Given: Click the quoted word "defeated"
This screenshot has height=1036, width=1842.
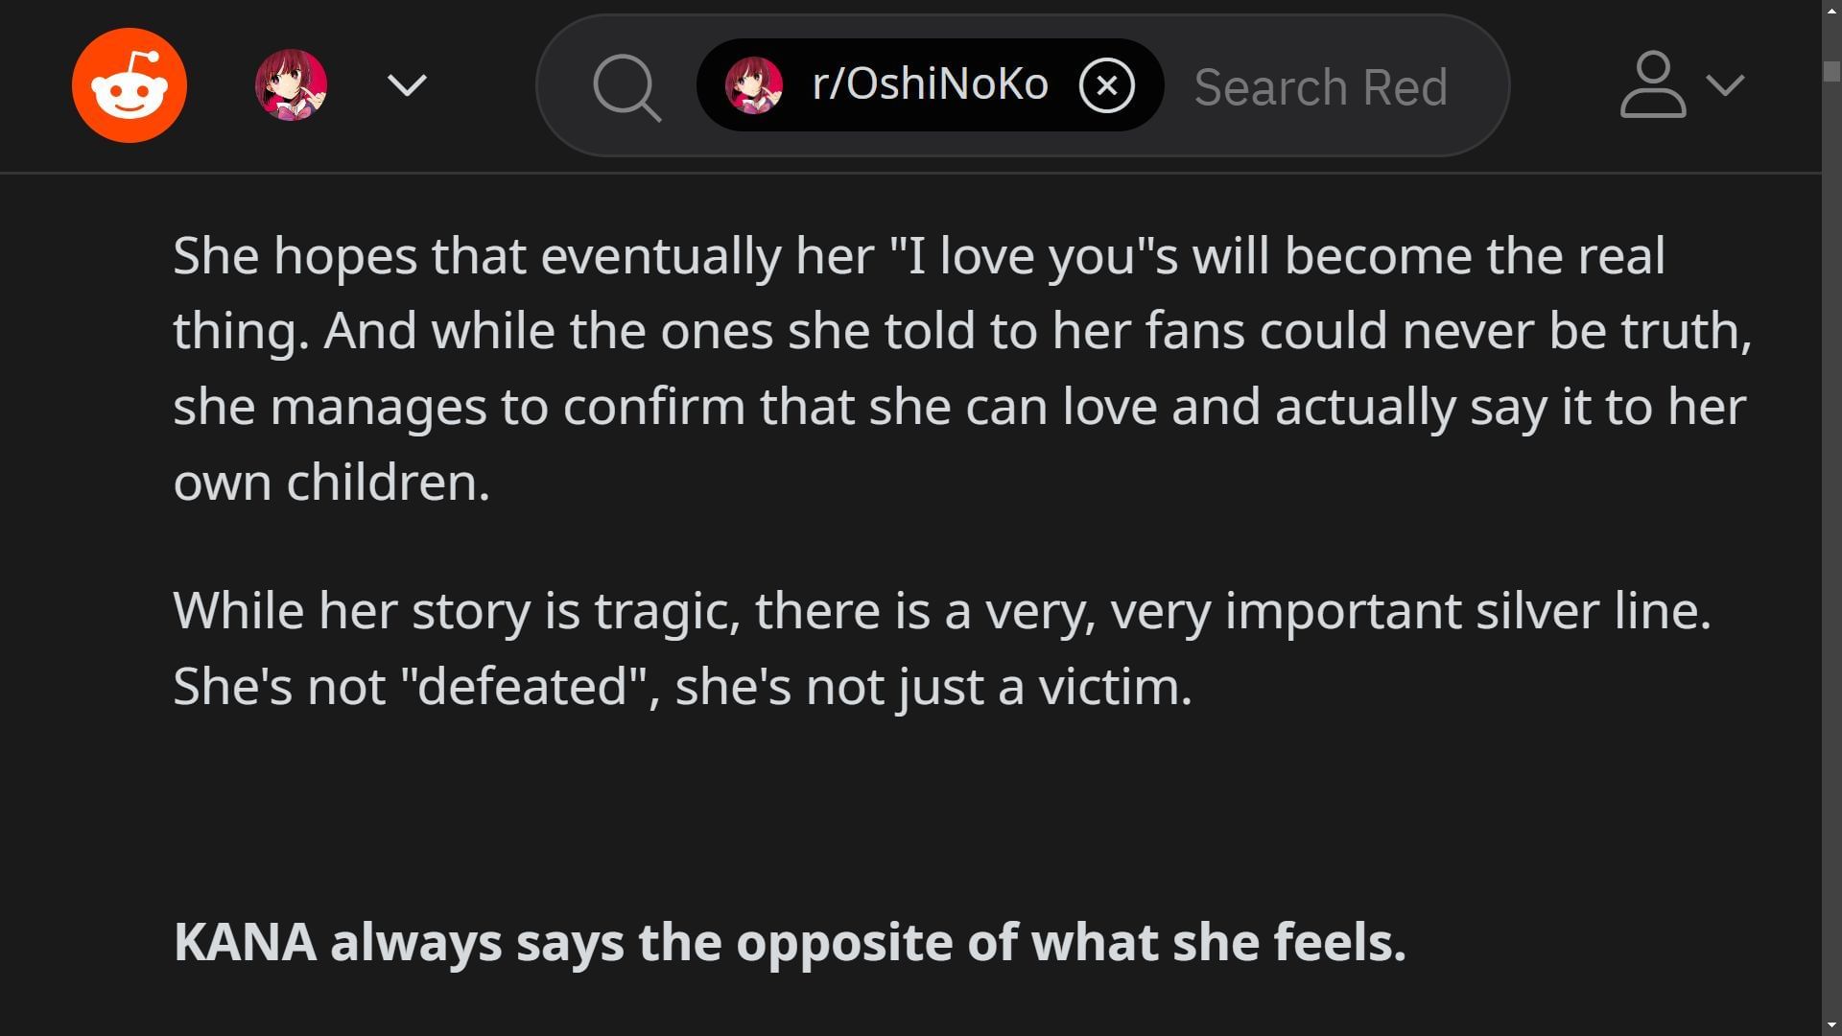Looking at the screenshot, I should (x=523, y=687).
